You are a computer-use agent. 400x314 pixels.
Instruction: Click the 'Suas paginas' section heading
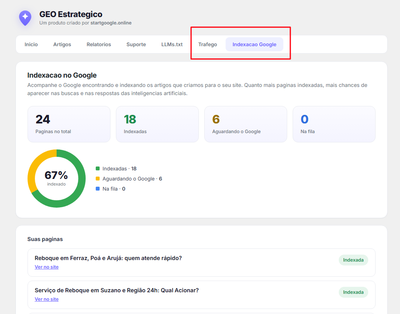click(45, 239)
